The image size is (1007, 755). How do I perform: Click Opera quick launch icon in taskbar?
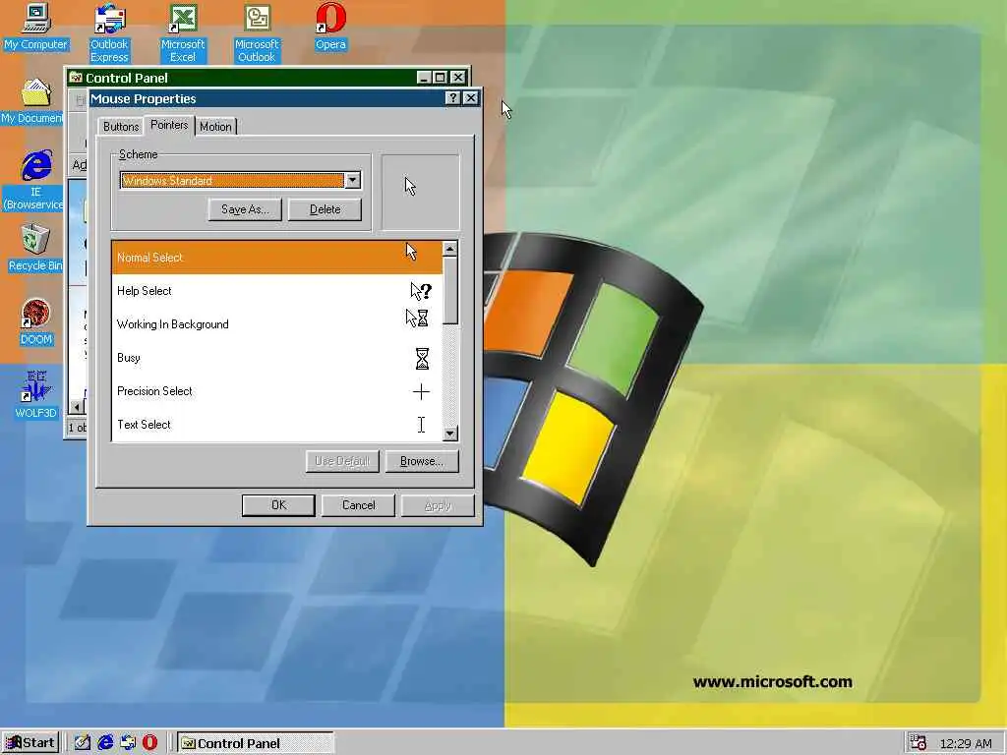point(149,743)
